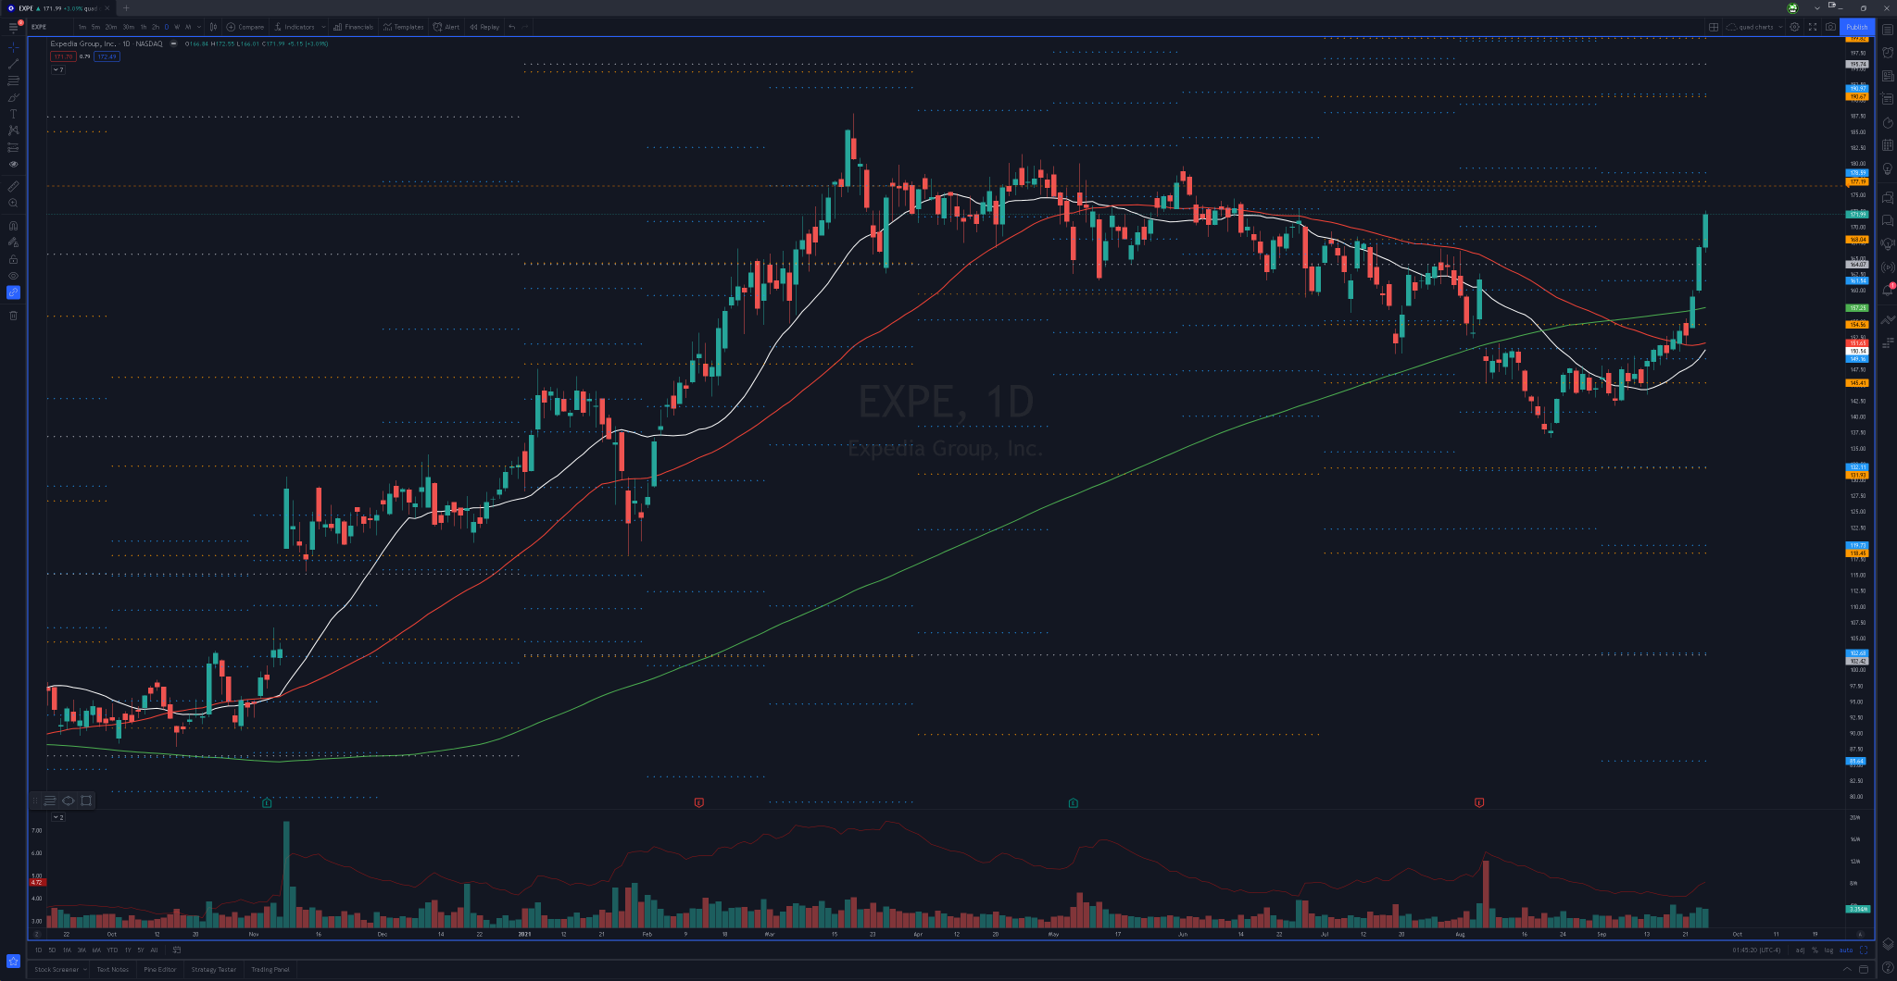Select the measure ruler tool
Screen dimensions: 1897x981
tap(13, 186)
